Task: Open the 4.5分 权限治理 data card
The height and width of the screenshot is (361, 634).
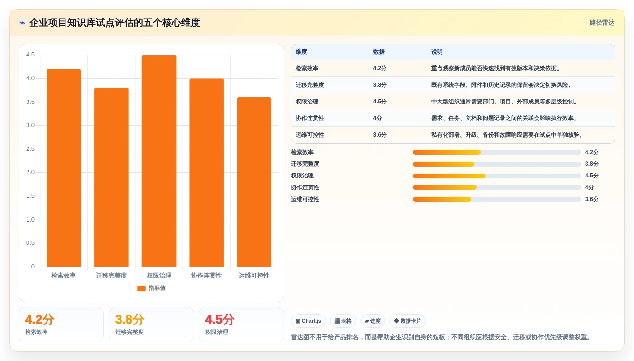Action: pos(242,325)
